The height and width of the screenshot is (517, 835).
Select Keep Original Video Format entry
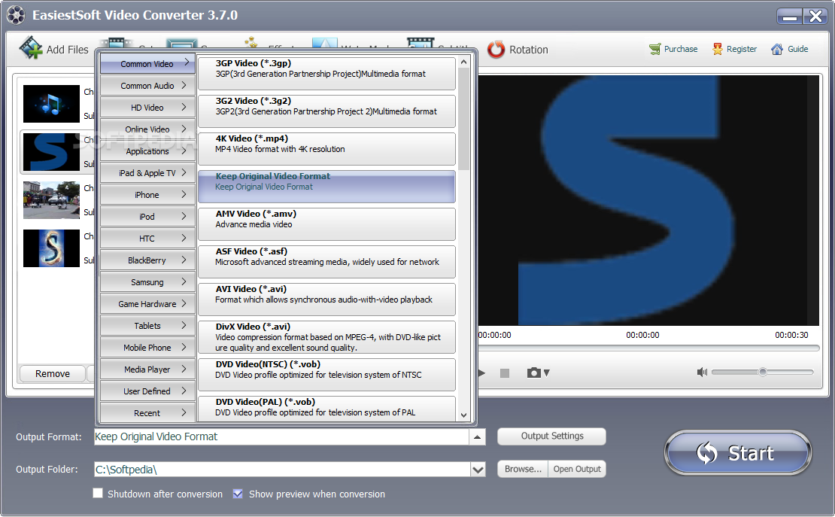tap(327, 187)
